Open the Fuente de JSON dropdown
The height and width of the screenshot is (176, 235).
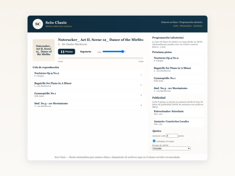point(171,148)
